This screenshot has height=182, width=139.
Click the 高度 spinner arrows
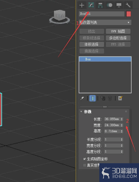tap(122, 131)
